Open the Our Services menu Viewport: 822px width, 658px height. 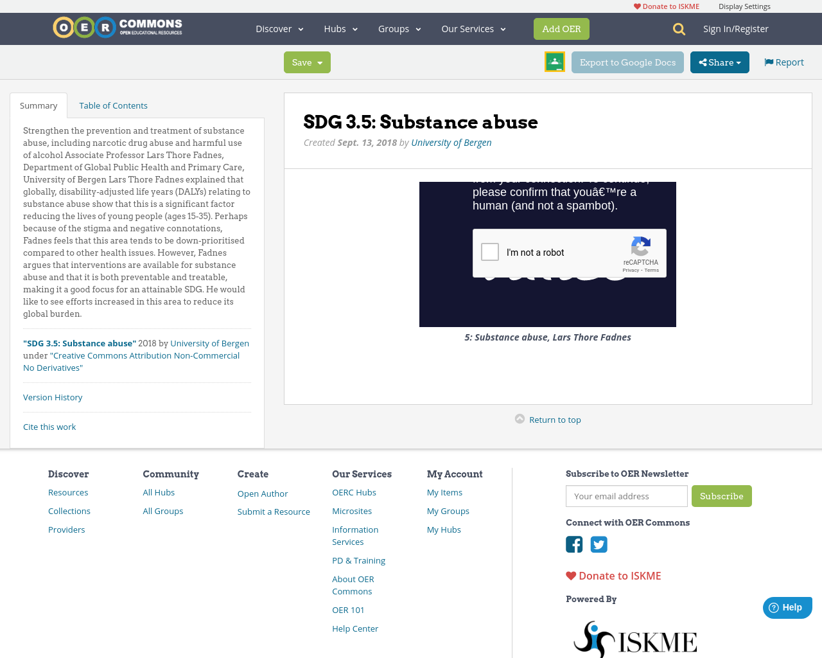coord(473,28)
